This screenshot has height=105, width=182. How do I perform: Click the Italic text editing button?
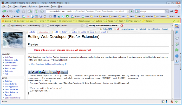(x=33, y=72)
